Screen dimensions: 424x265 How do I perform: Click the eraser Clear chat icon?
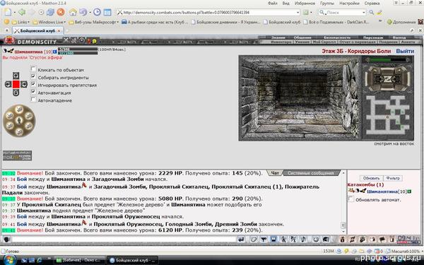click(x=254, y=240)
